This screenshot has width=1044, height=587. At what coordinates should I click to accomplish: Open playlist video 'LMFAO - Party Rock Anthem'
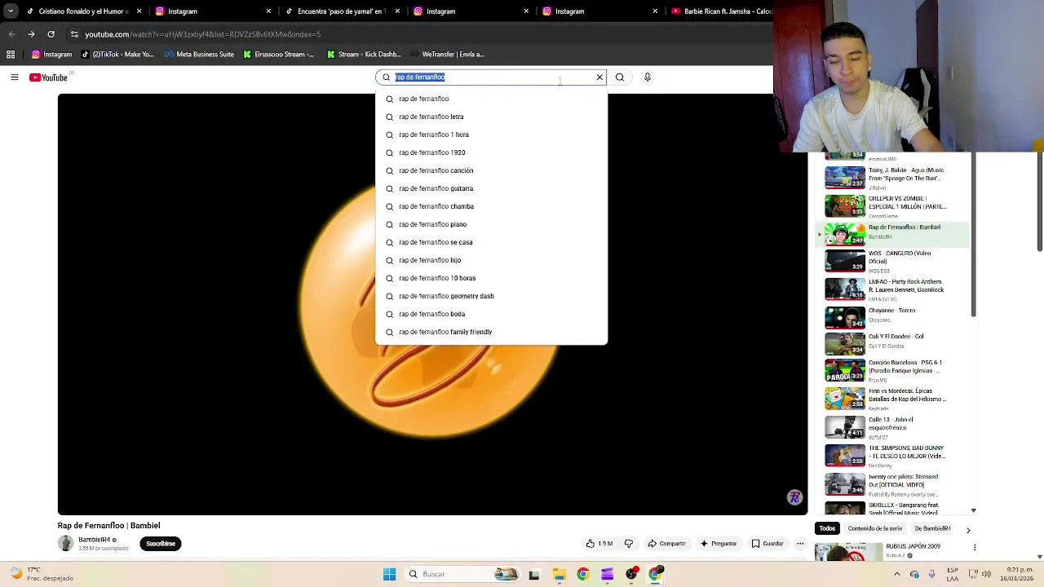coord(895,289)
